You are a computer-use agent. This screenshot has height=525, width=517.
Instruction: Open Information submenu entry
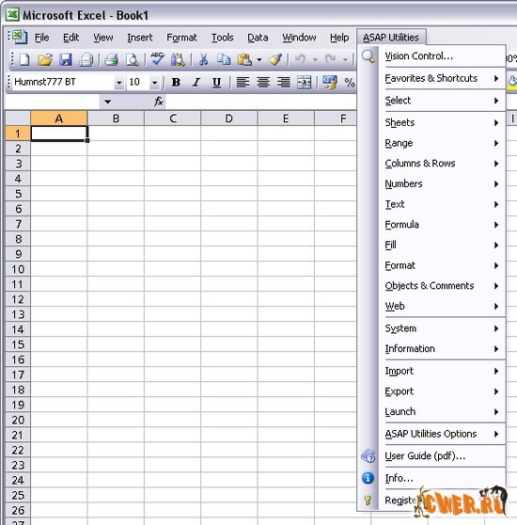442,349
